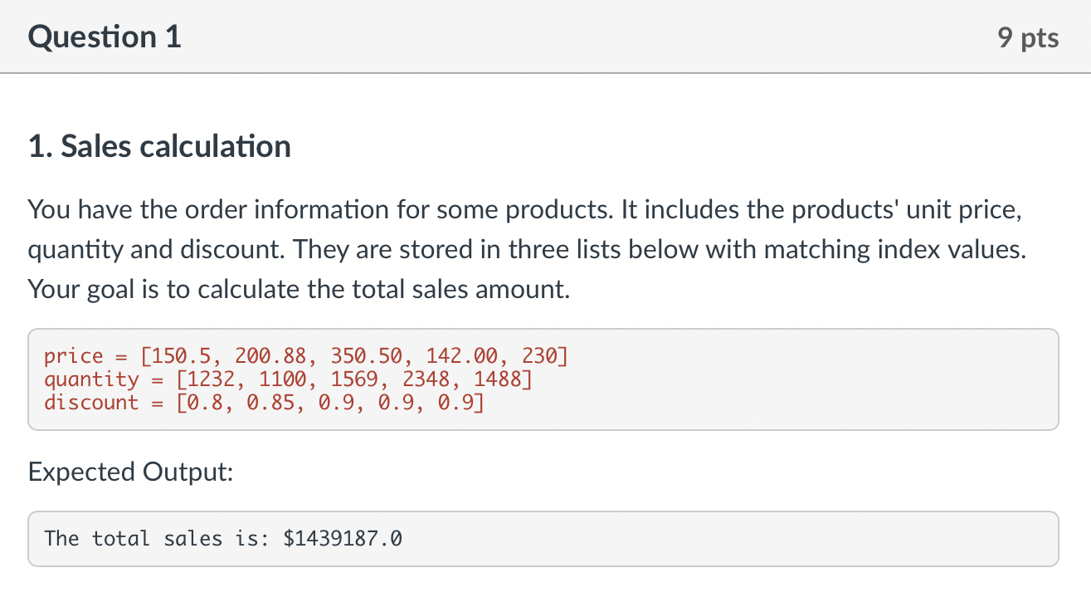
Task: Click the value 350.50 in price list
Action: (x=365, y=357)
